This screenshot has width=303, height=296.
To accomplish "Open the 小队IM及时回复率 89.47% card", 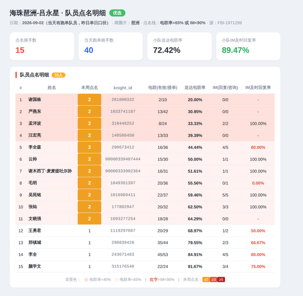I will (248, 46).
